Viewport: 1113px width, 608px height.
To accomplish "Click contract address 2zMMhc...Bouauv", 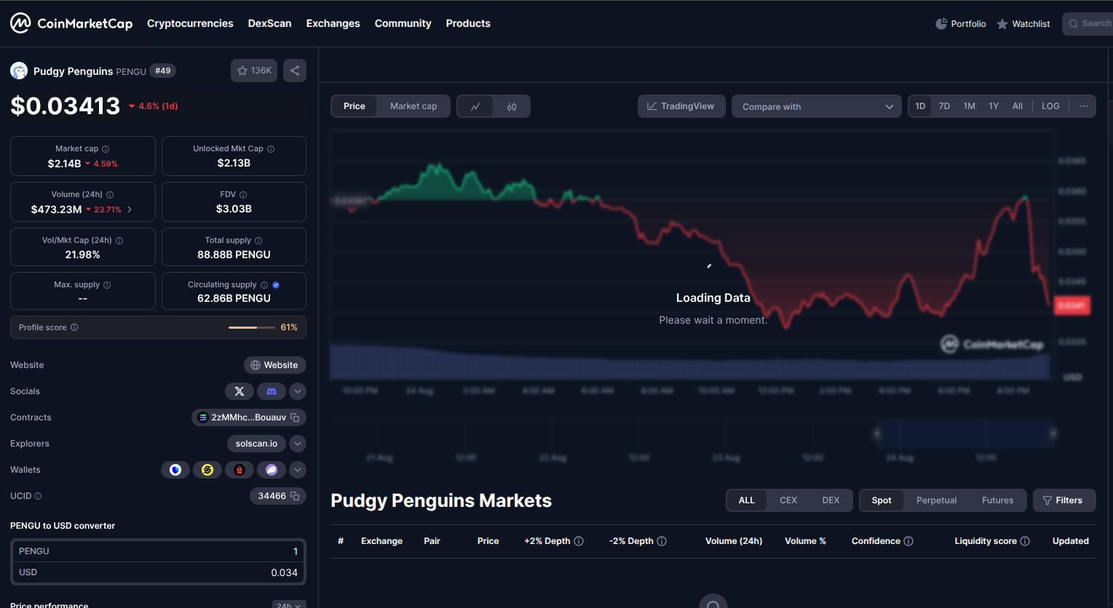I will (x=248, y=417).
